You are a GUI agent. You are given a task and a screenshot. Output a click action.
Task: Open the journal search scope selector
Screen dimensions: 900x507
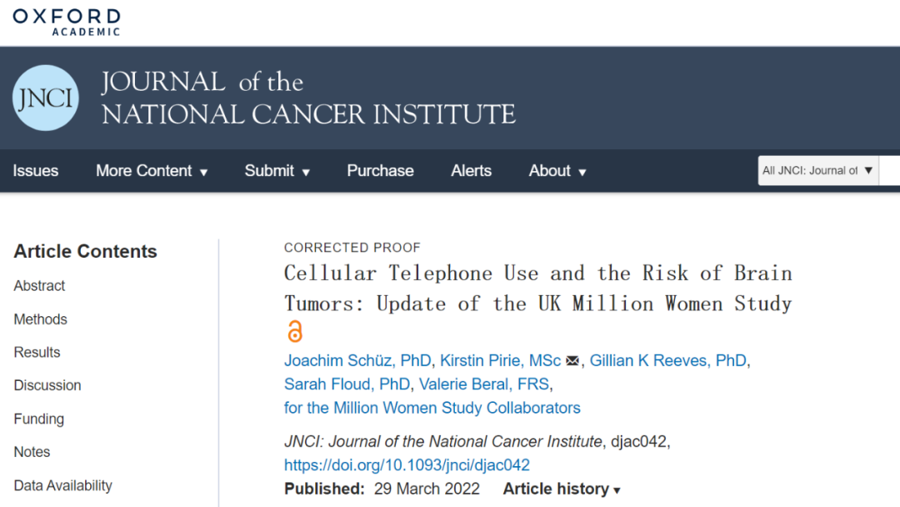tap(817, 171)
